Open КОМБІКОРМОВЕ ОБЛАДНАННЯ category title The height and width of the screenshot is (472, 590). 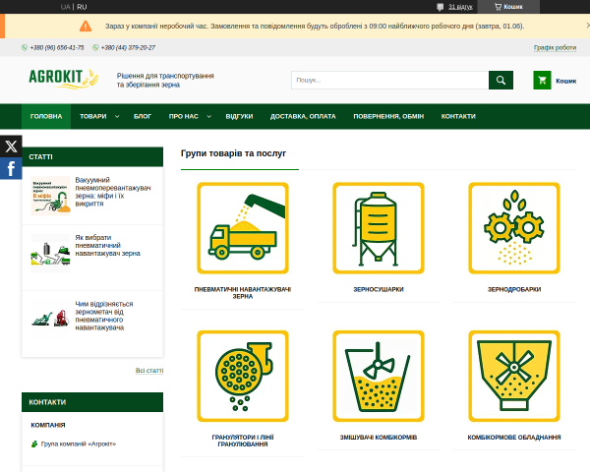click(514, 438)
